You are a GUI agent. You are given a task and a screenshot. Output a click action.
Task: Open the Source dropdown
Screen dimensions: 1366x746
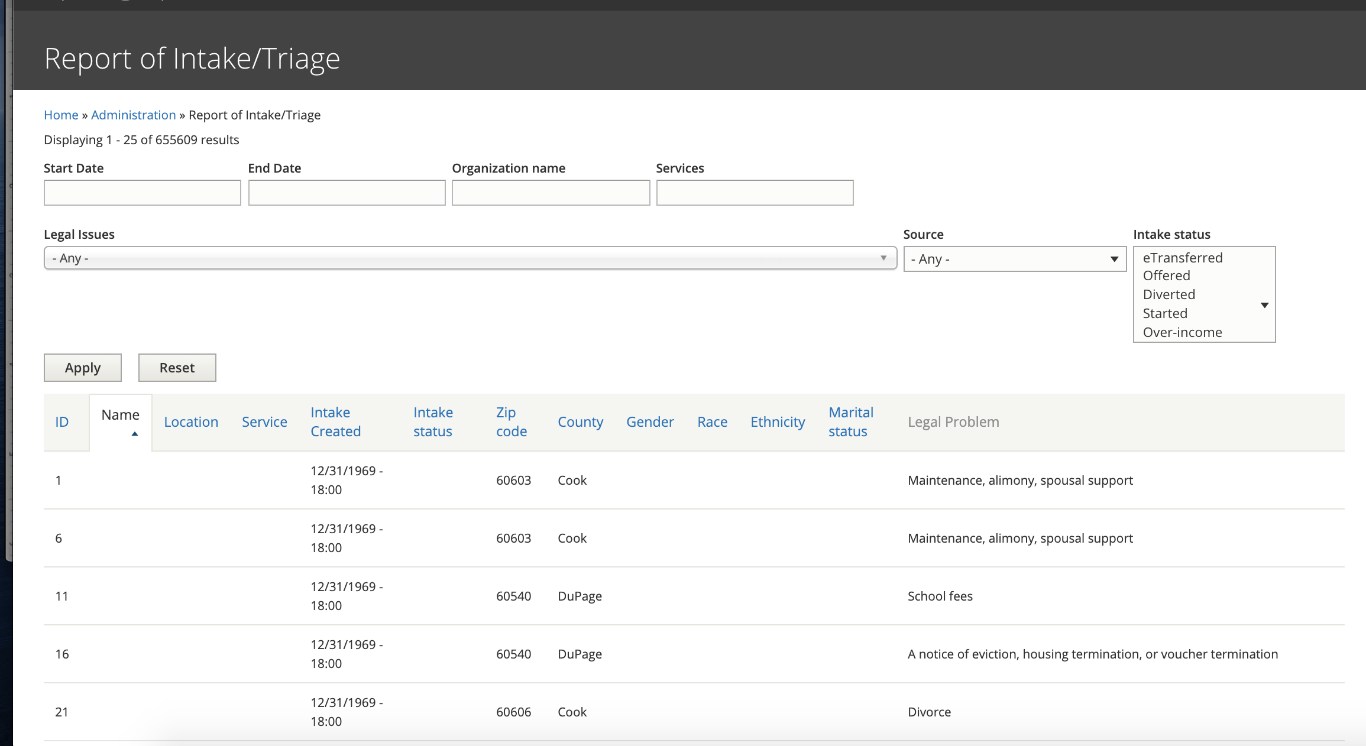point(1015,259)
